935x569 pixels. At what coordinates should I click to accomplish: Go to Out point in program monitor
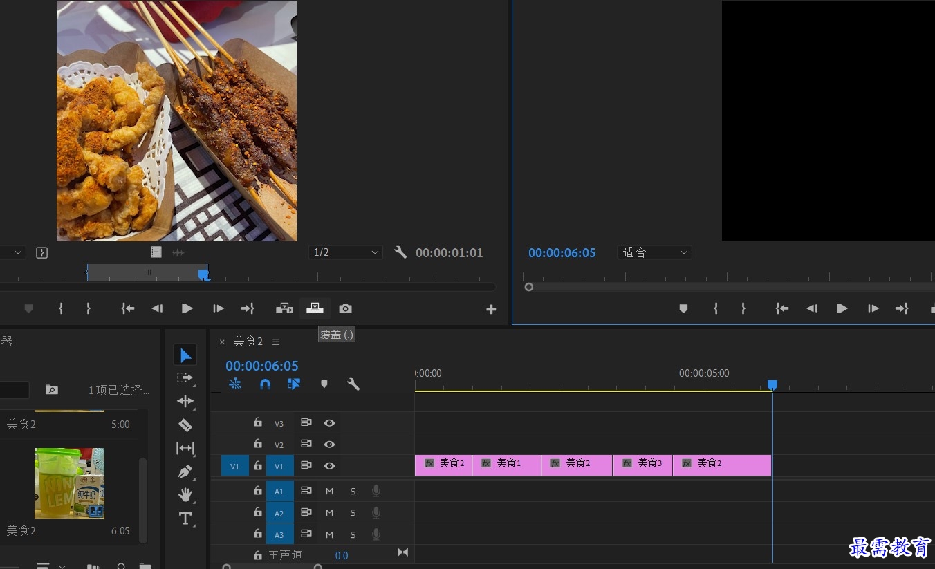coord(902,309)
